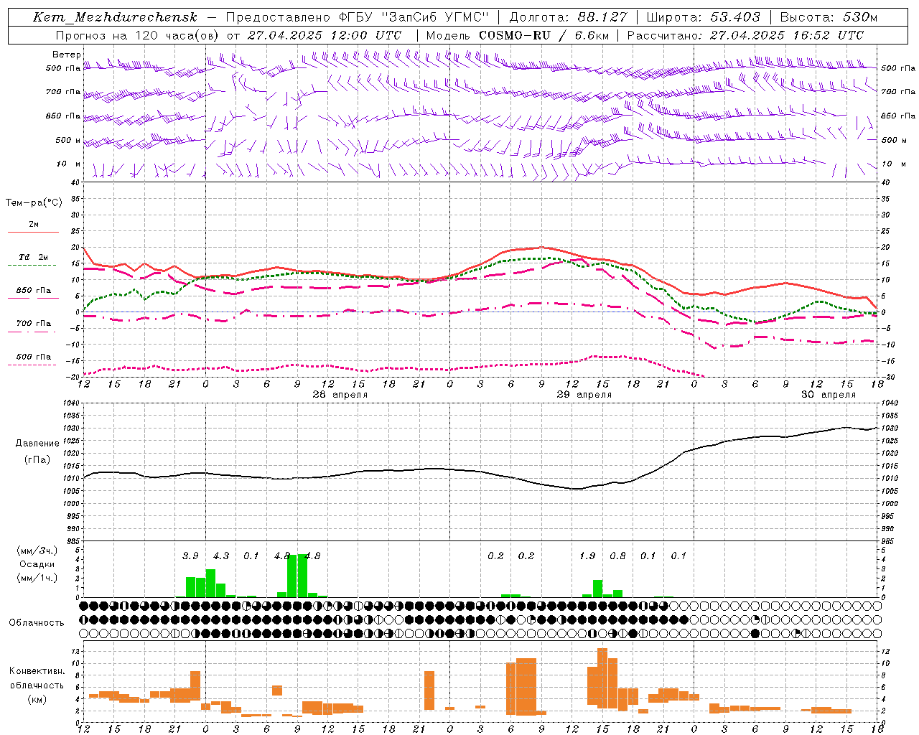Image resolution: width=919 pixels, height=735 pixels.
Task: Click the precipitation value '0.8'
Action: [x=617, y=556]
